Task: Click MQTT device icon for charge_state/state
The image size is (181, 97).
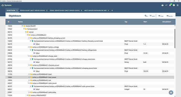Action: 33,59
